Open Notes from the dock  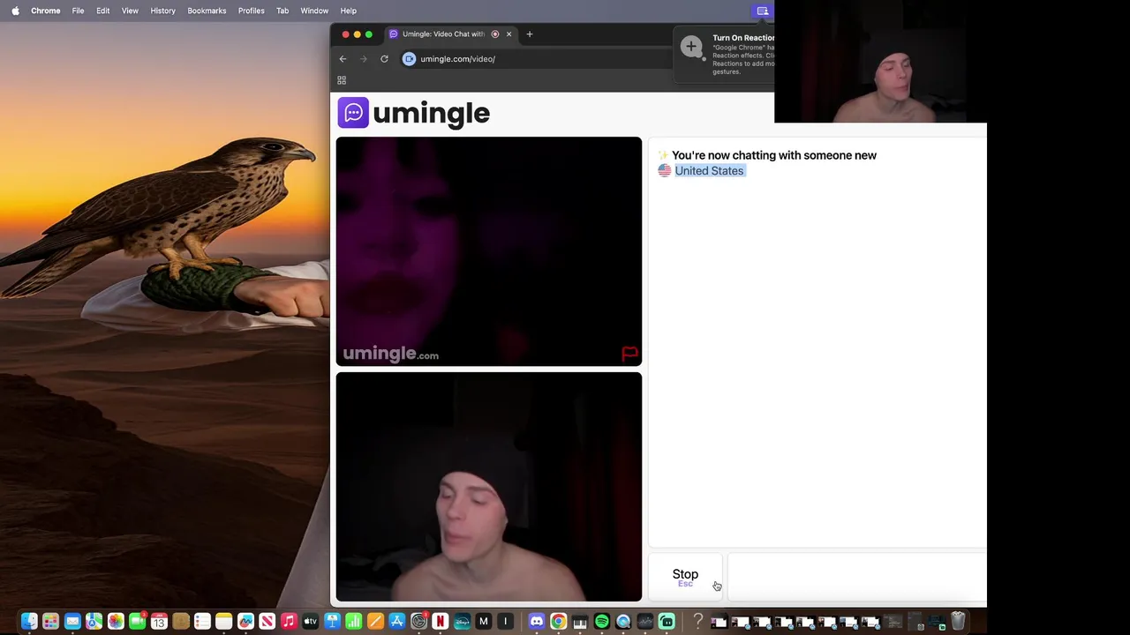(223, 622)
